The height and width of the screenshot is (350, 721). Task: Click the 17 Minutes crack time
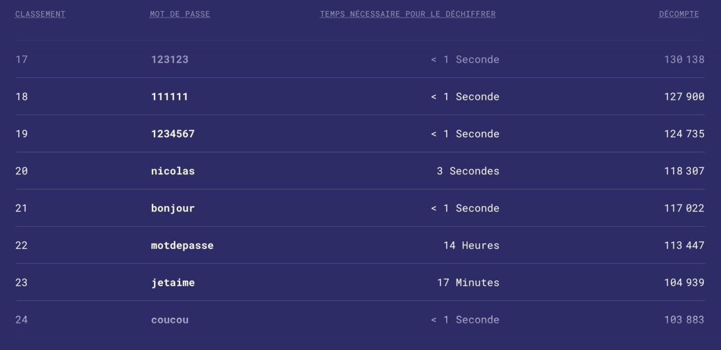[468, 283]
